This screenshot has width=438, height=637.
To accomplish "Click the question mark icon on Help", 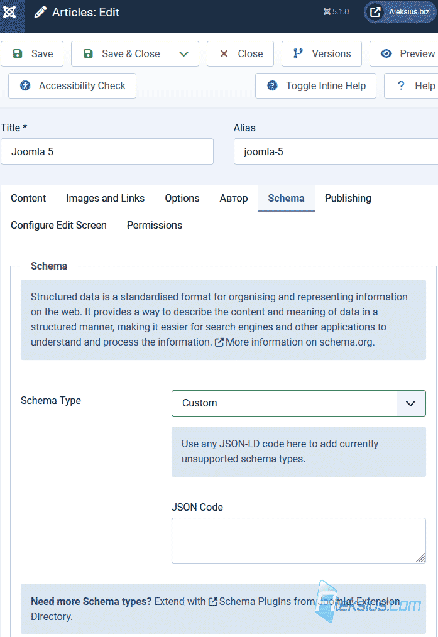I will (401, 85).
